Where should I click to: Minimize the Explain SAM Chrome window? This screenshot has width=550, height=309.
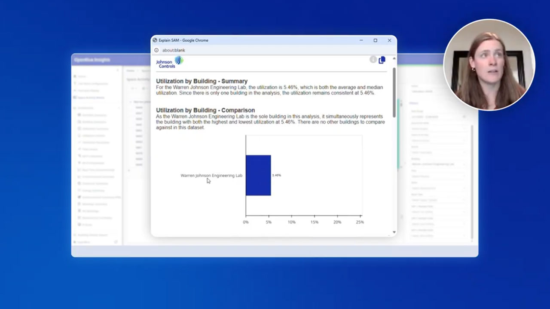point(361,40)
